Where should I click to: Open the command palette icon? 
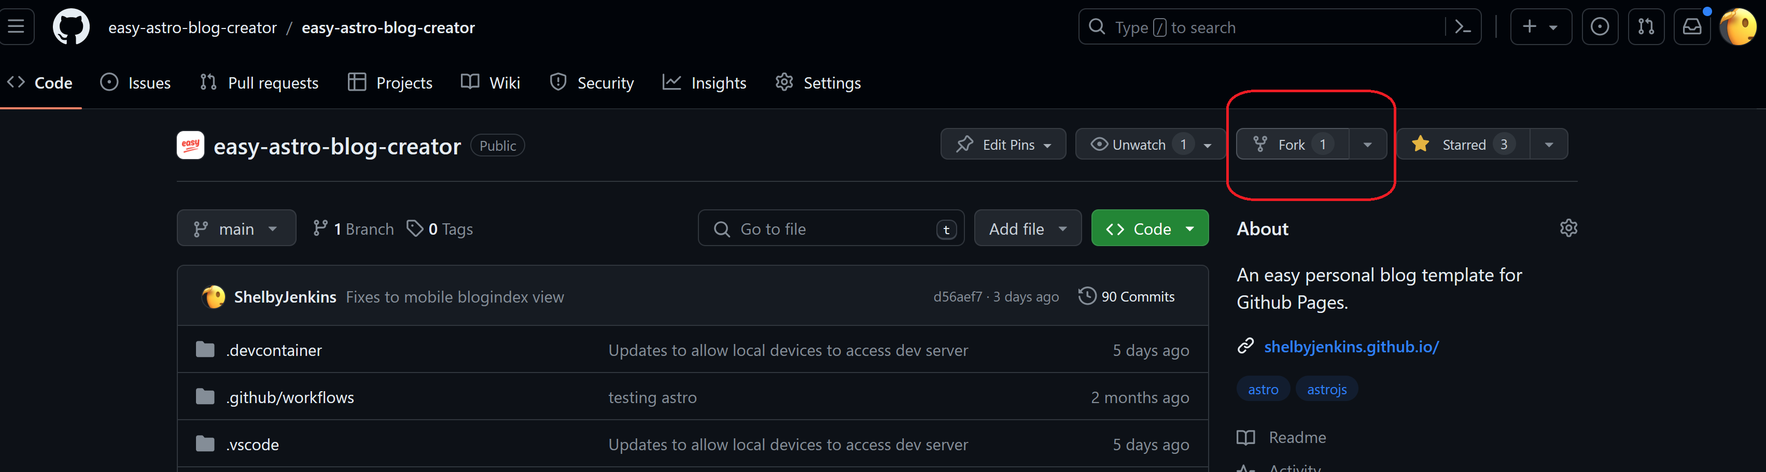point(1462,27)
